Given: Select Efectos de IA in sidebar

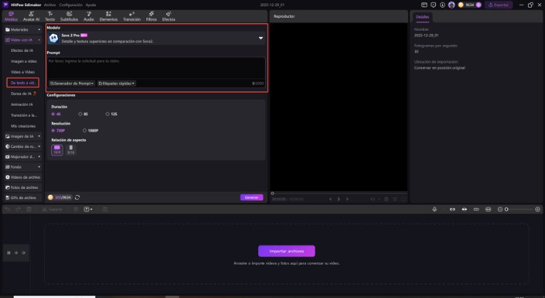Looking at the screenshot, I should (22, 50).
